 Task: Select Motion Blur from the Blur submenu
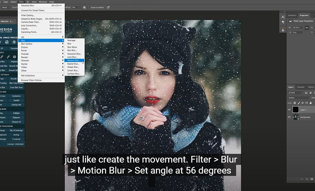[x=74, y=60]
